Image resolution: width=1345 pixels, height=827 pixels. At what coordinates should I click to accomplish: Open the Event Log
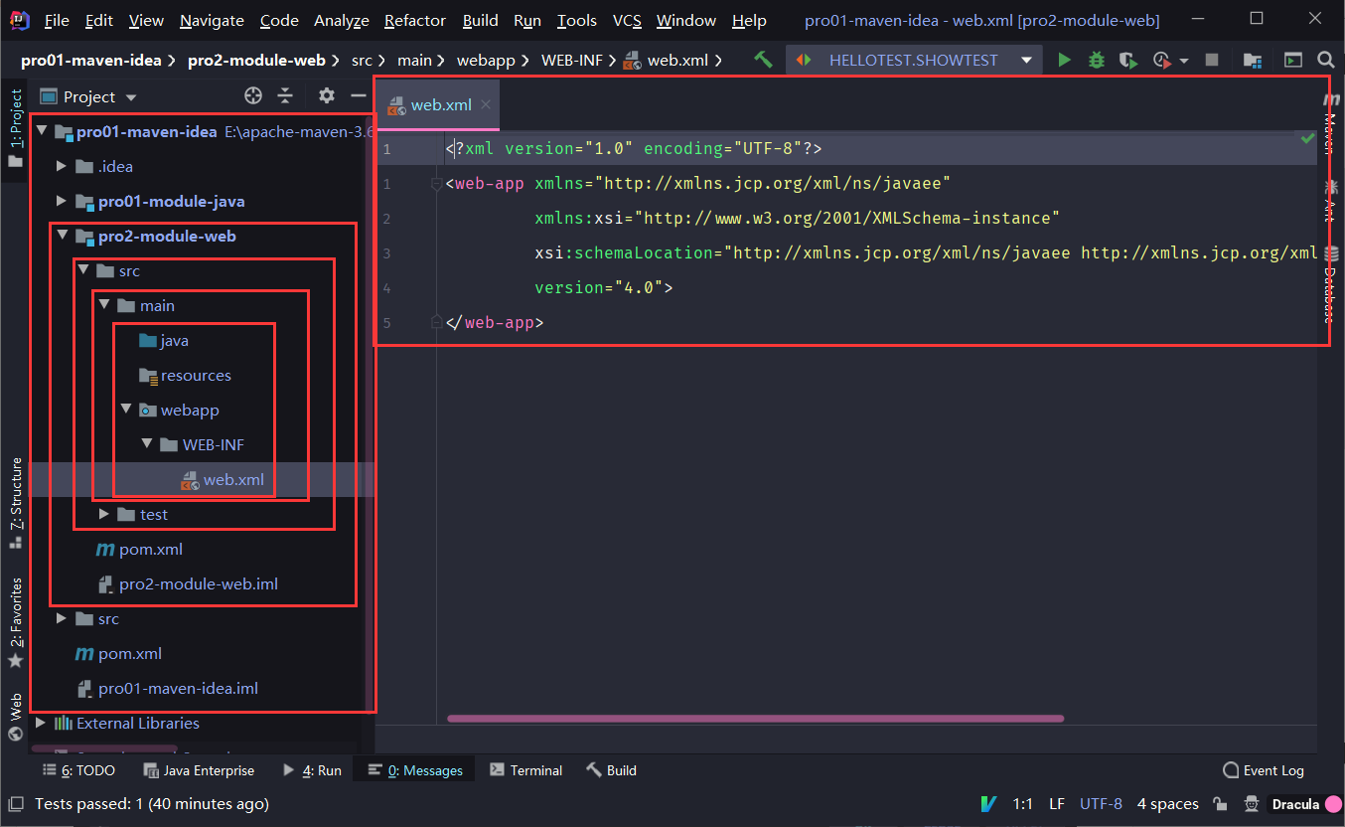point(1264,770)
